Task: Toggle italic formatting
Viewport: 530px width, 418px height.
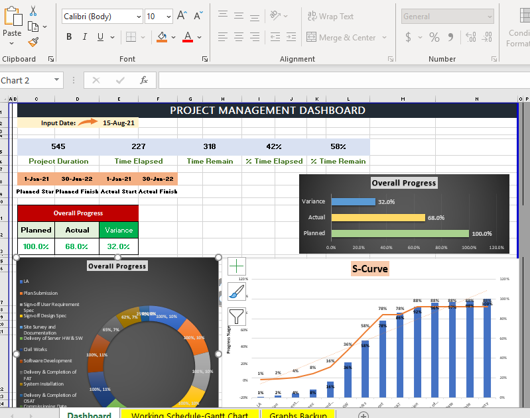Action: point(84,37)
